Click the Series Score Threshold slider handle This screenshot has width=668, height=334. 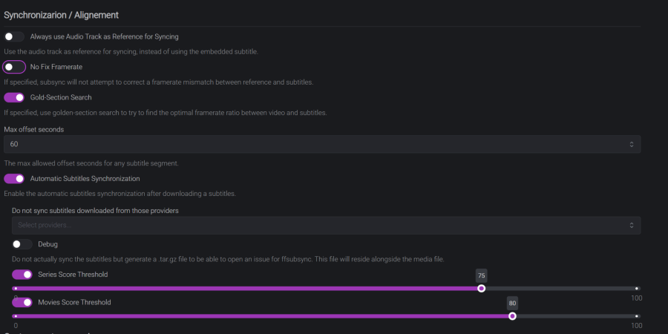coord(482,288)
